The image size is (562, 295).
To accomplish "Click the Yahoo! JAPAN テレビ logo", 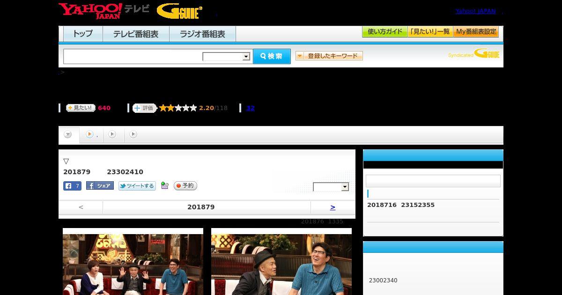I will [104, 11].
